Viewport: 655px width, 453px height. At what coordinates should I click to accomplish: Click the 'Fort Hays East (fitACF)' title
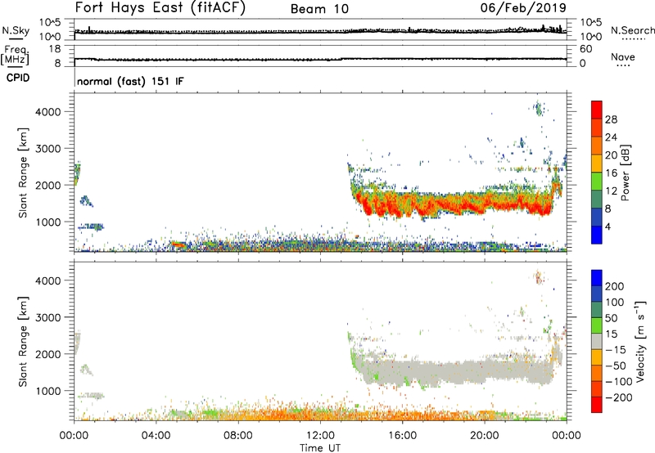(x=160, y=7)
